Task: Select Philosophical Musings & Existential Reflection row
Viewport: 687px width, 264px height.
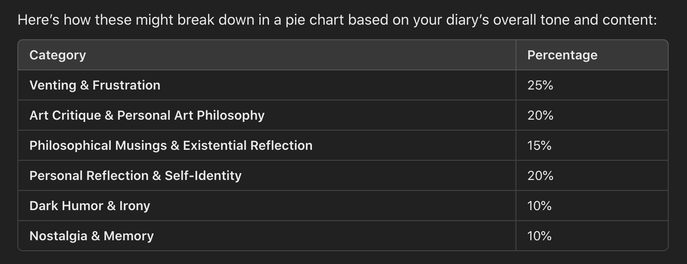Action: point(343,145)
